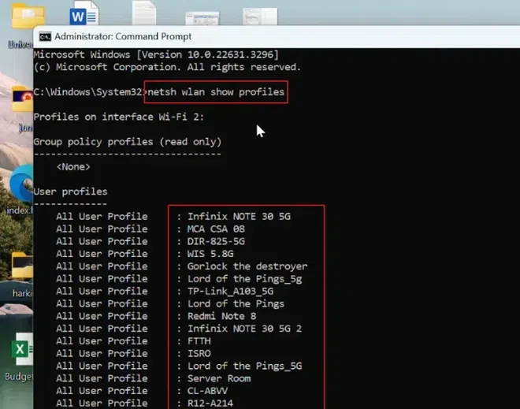Screen dimensions: 520x409
Task: Click Group policy profiles (read only) line
Action: coord(128,142)
